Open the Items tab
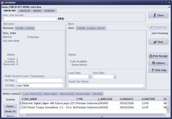Image resolution: width=172 pixels, height=119 pixels. coord(101,28)
